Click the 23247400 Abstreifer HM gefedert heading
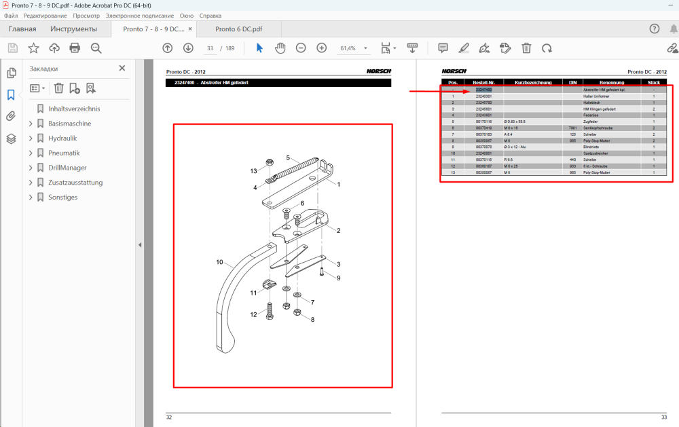The image size is (679, 427). 211,82
